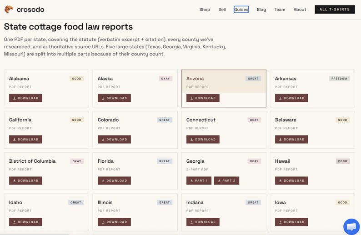Download the Colorado PDF report
Image resolution: width=361 pixels, height=235 pixels.
[114, 139]
